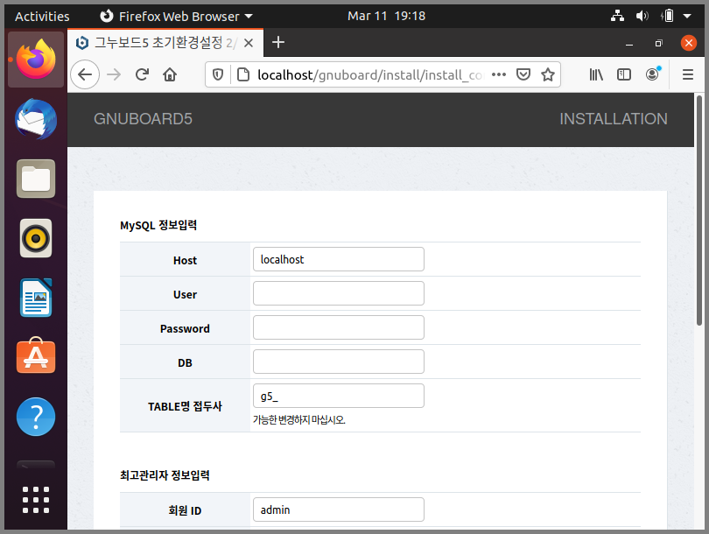Click the TABLE명 접두사 field
The height and width of the screenshot is (534, 709).
338,396
